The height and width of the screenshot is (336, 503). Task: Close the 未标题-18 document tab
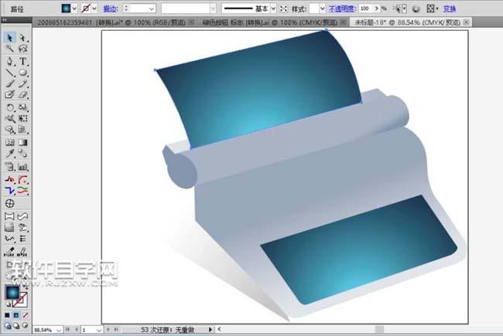click(x=466, y=22)
